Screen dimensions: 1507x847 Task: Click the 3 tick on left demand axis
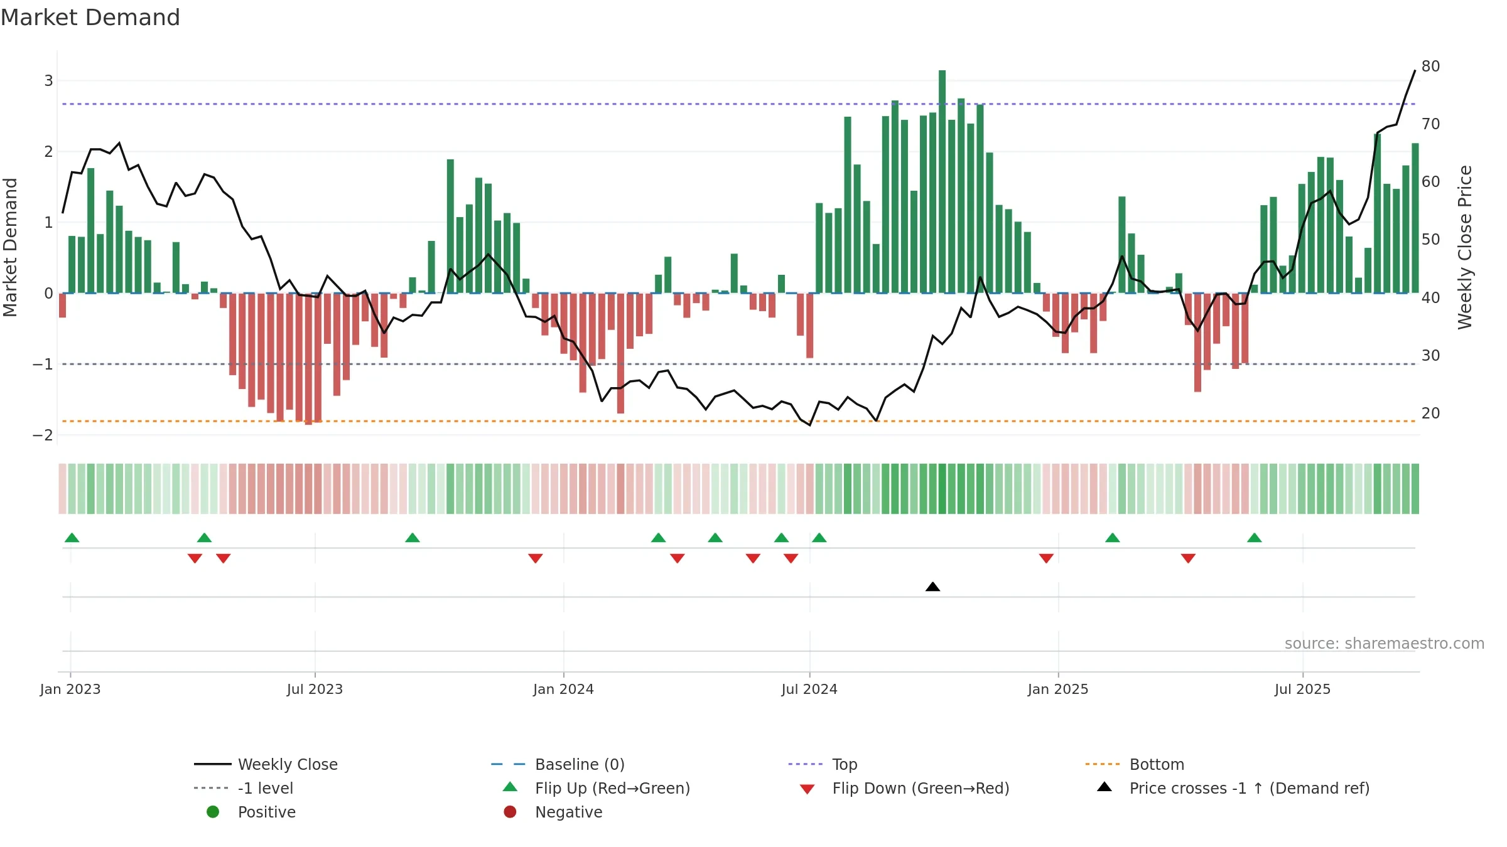tap(48, 80)
